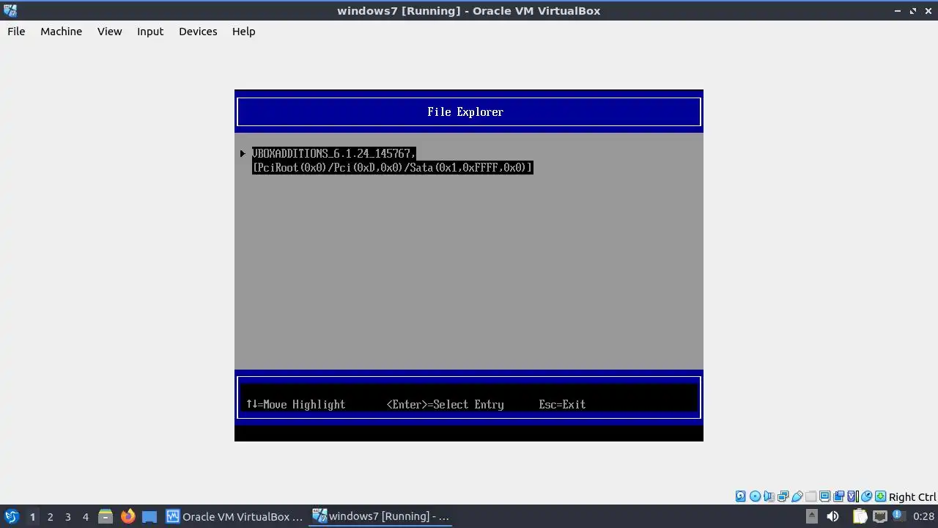Click the keyboard capture green arrow icon
938x528 pixels.
click(880, 496)
